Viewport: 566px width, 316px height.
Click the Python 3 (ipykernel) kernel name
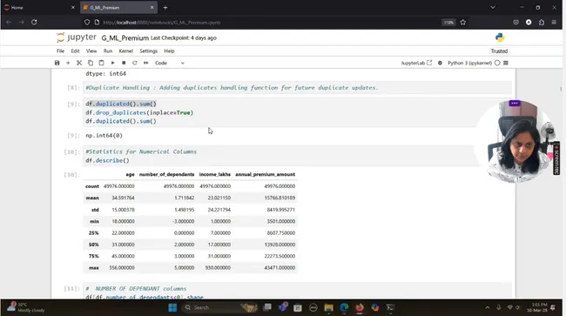(469, 63)
